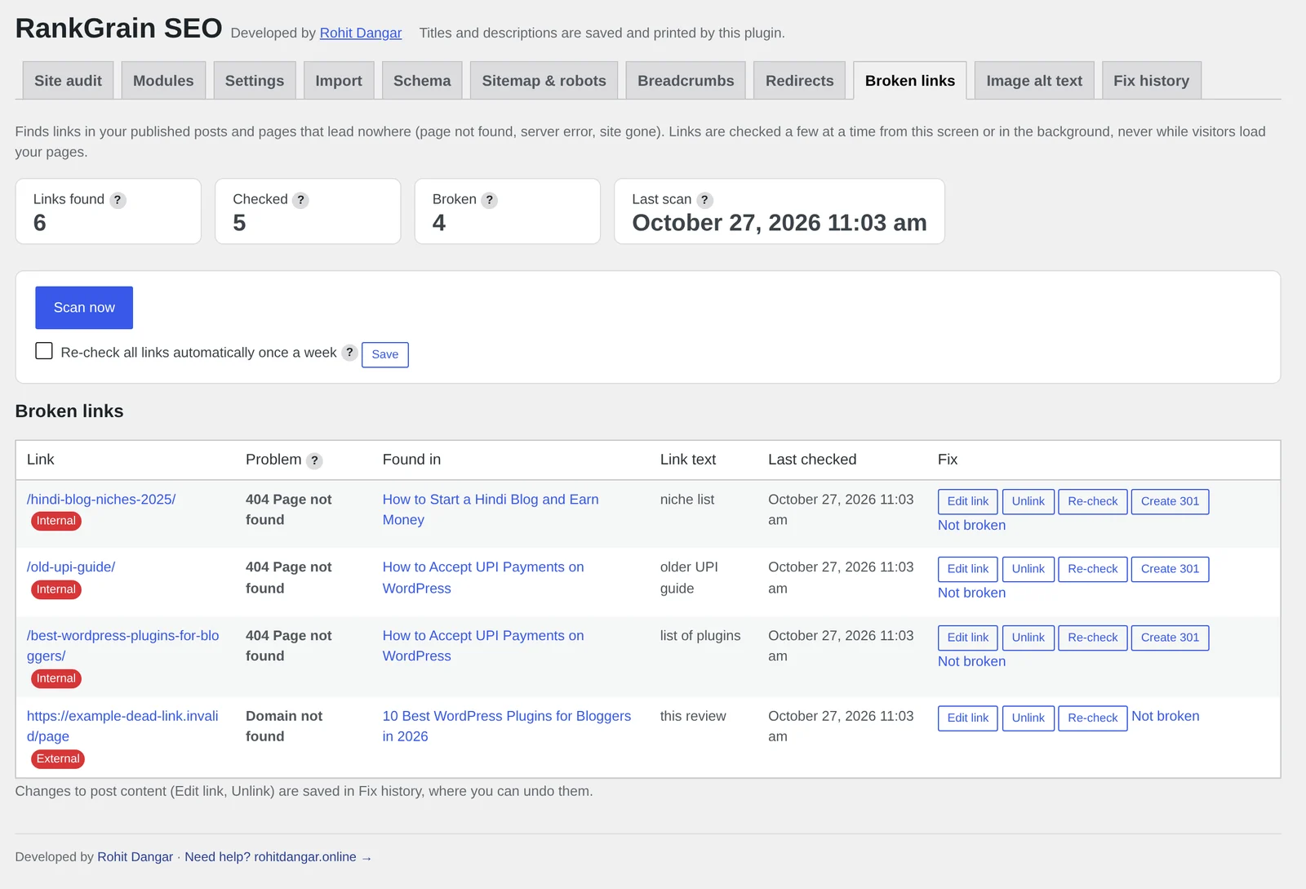Create 301 for hindi-blog-niches link
This screenshot has width=1306, height=889.
click(1171, 501)
